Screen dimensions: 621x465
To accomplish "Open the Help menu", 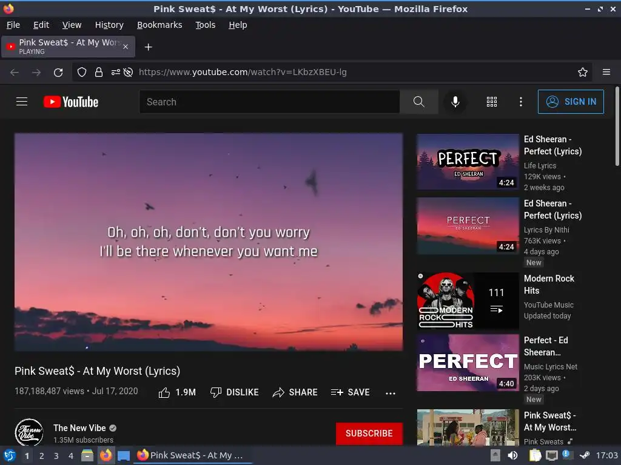I will click(x=238, y=25).
